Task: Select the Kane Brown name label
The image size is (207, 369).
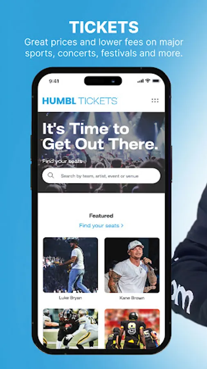Action: [132, 298]
